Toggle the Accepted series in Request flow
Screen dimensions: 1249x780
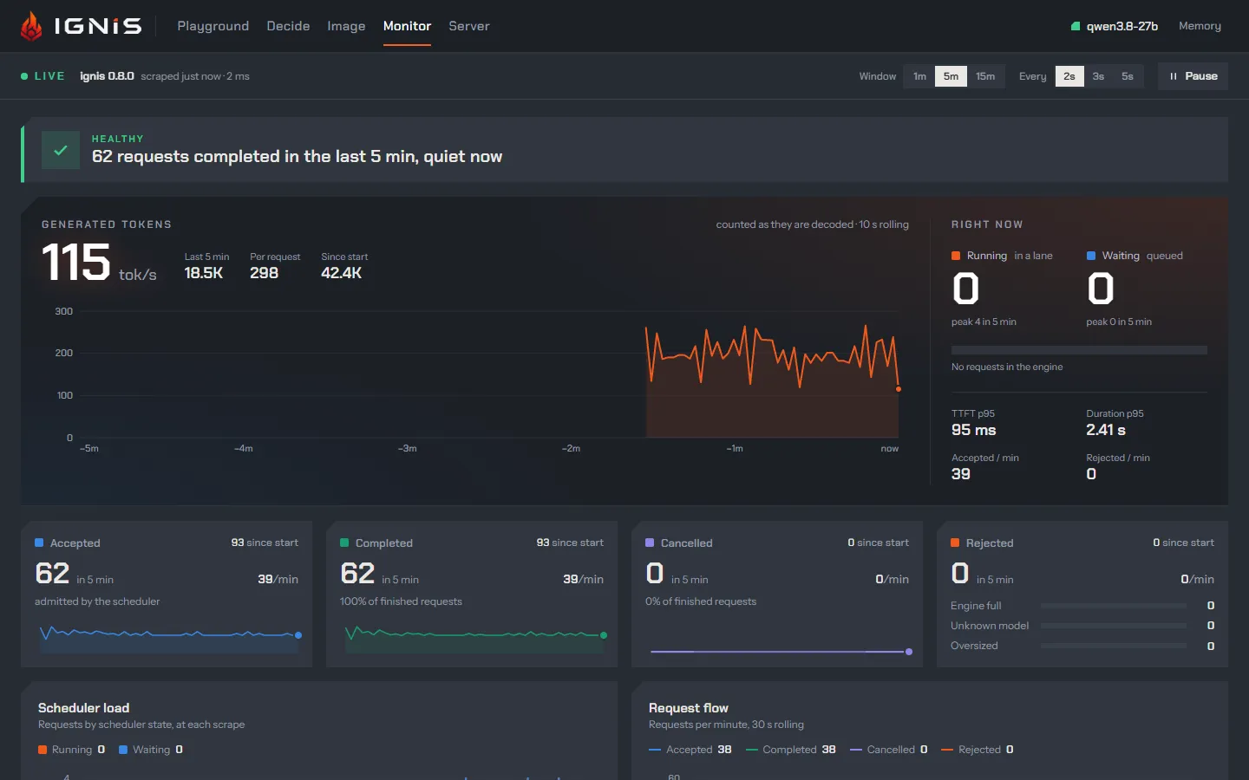(690, 750)
